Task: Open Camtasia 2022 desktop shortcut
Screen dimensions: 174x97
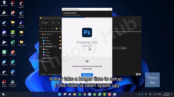Action: pyautogui.click(x=13, y=34)
